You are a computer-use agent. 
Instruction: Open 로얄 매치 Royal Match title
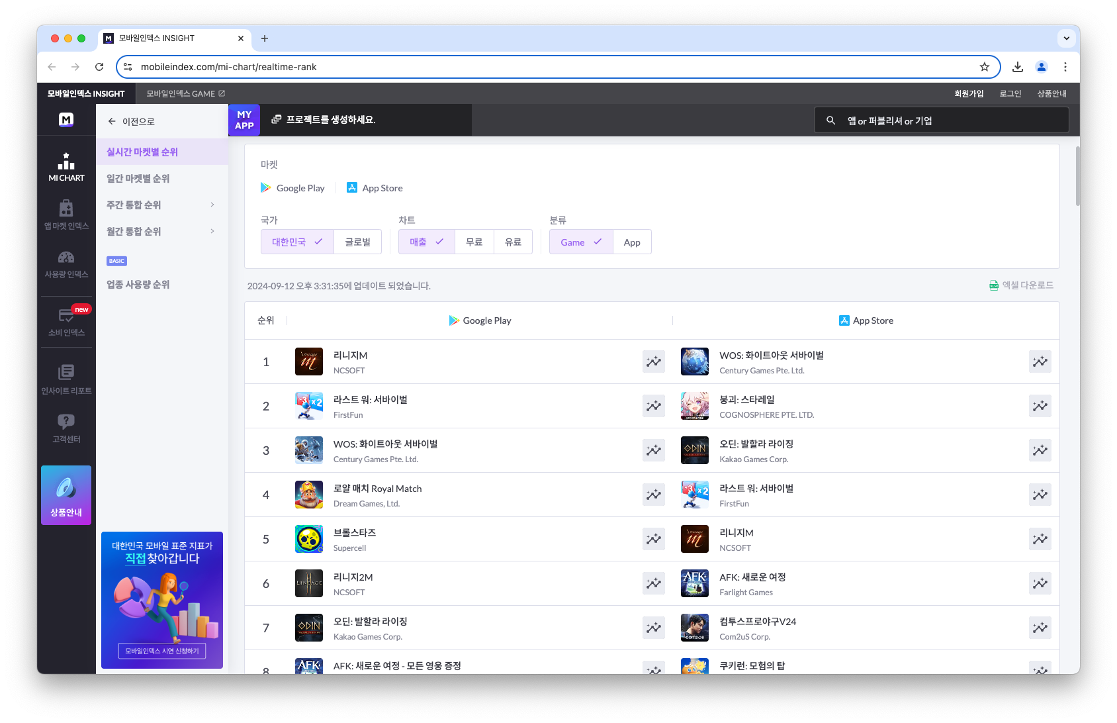[378, 488]
